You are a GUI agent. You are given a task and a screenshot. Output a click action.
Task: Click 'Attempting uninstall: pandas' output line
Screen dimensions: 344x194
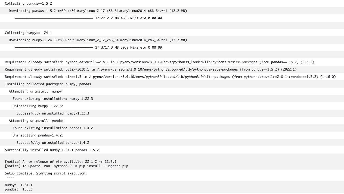pyautogui.click(x=36, y=121)
